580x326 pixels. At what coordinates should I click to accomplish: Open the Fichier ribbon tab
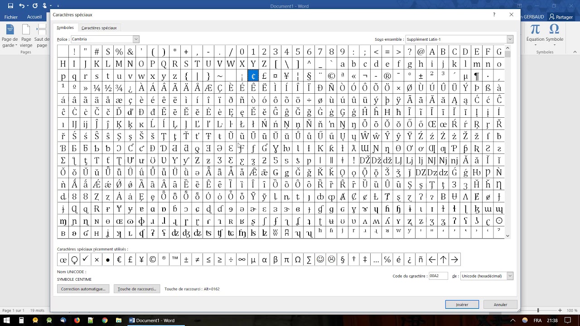click(11, 17)
